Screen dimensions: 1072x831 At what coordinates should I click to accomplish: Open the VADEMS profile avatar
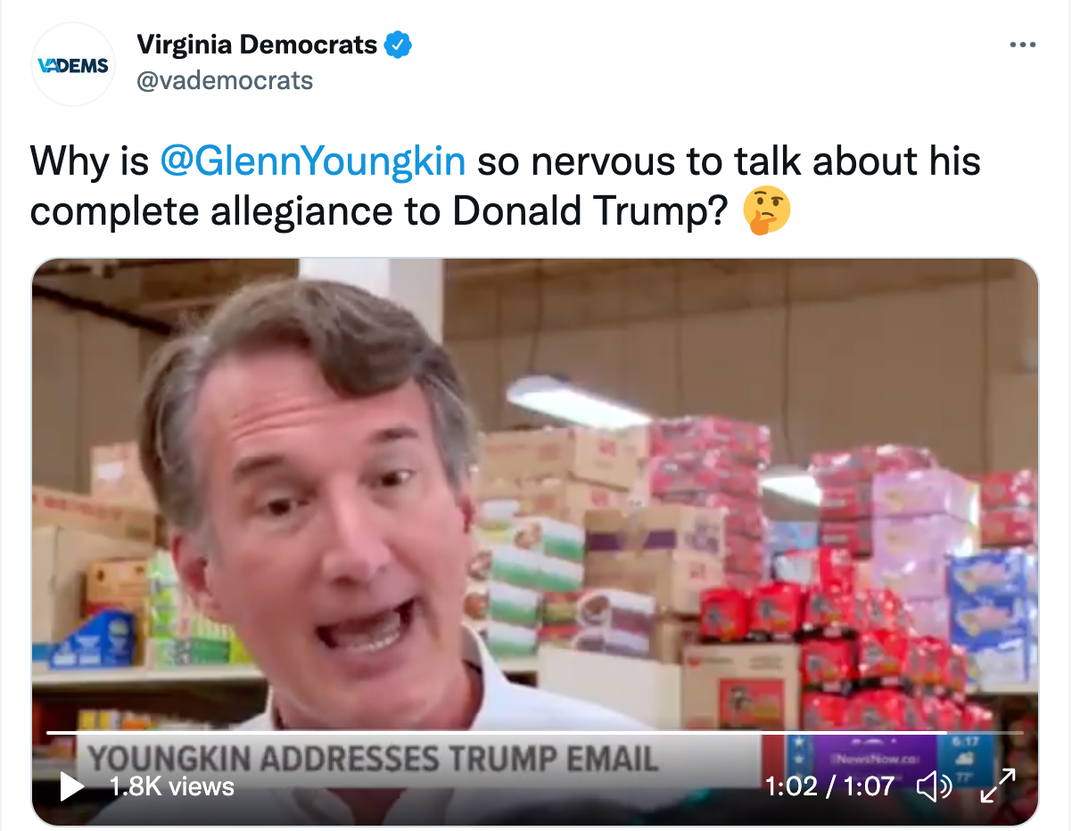[73, 65]
